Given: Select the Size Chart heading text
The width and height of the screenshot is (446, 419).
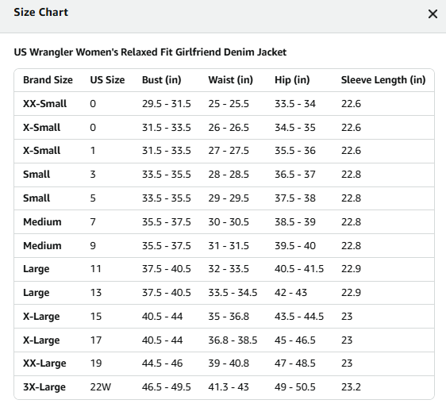Looking at the screenshot, I should tap(41, 12).
